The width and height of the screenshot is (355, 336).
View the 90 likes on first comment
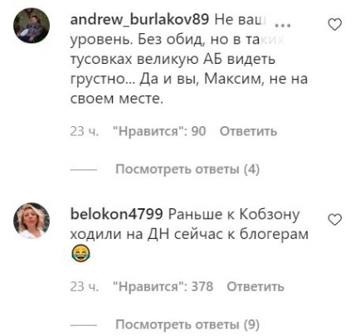(x=160, y=131)
